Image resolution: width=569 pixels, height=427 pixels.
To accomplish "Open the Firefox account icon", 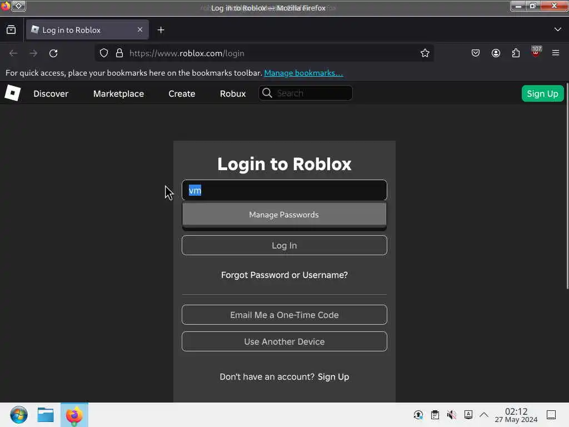I will (496, 53).
